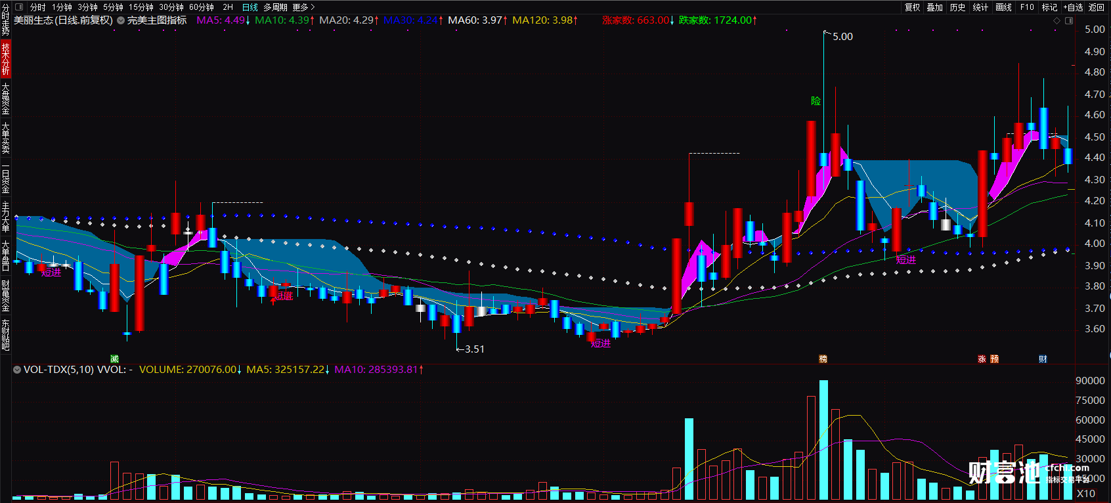Open F10 company info

click(x=1027, y=7)
